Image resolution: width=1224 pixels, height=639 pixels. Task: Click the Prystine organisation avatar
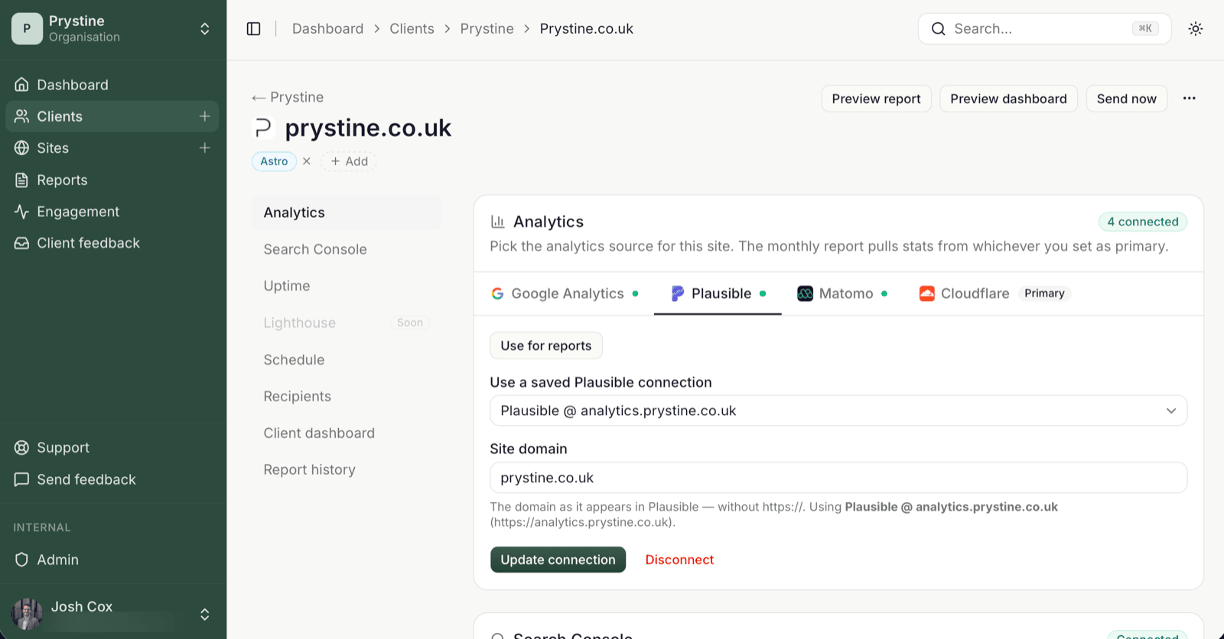click(x=27, y=28)
